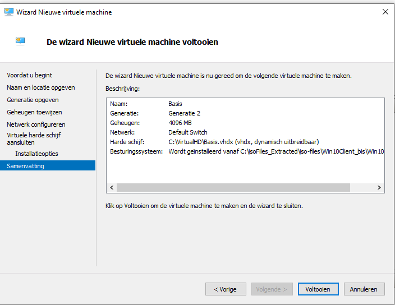This screenshot has height=305, width=395.
Task: Select the 'Generatie opgeven' step
Action: (33, 100)
